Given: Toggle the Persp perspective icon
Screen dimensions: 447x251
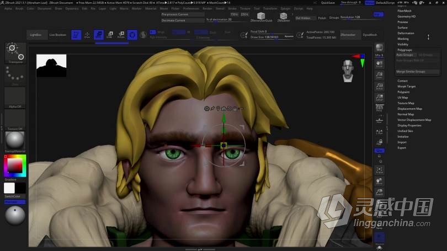Looking at the screenshot, I should 380,108.
